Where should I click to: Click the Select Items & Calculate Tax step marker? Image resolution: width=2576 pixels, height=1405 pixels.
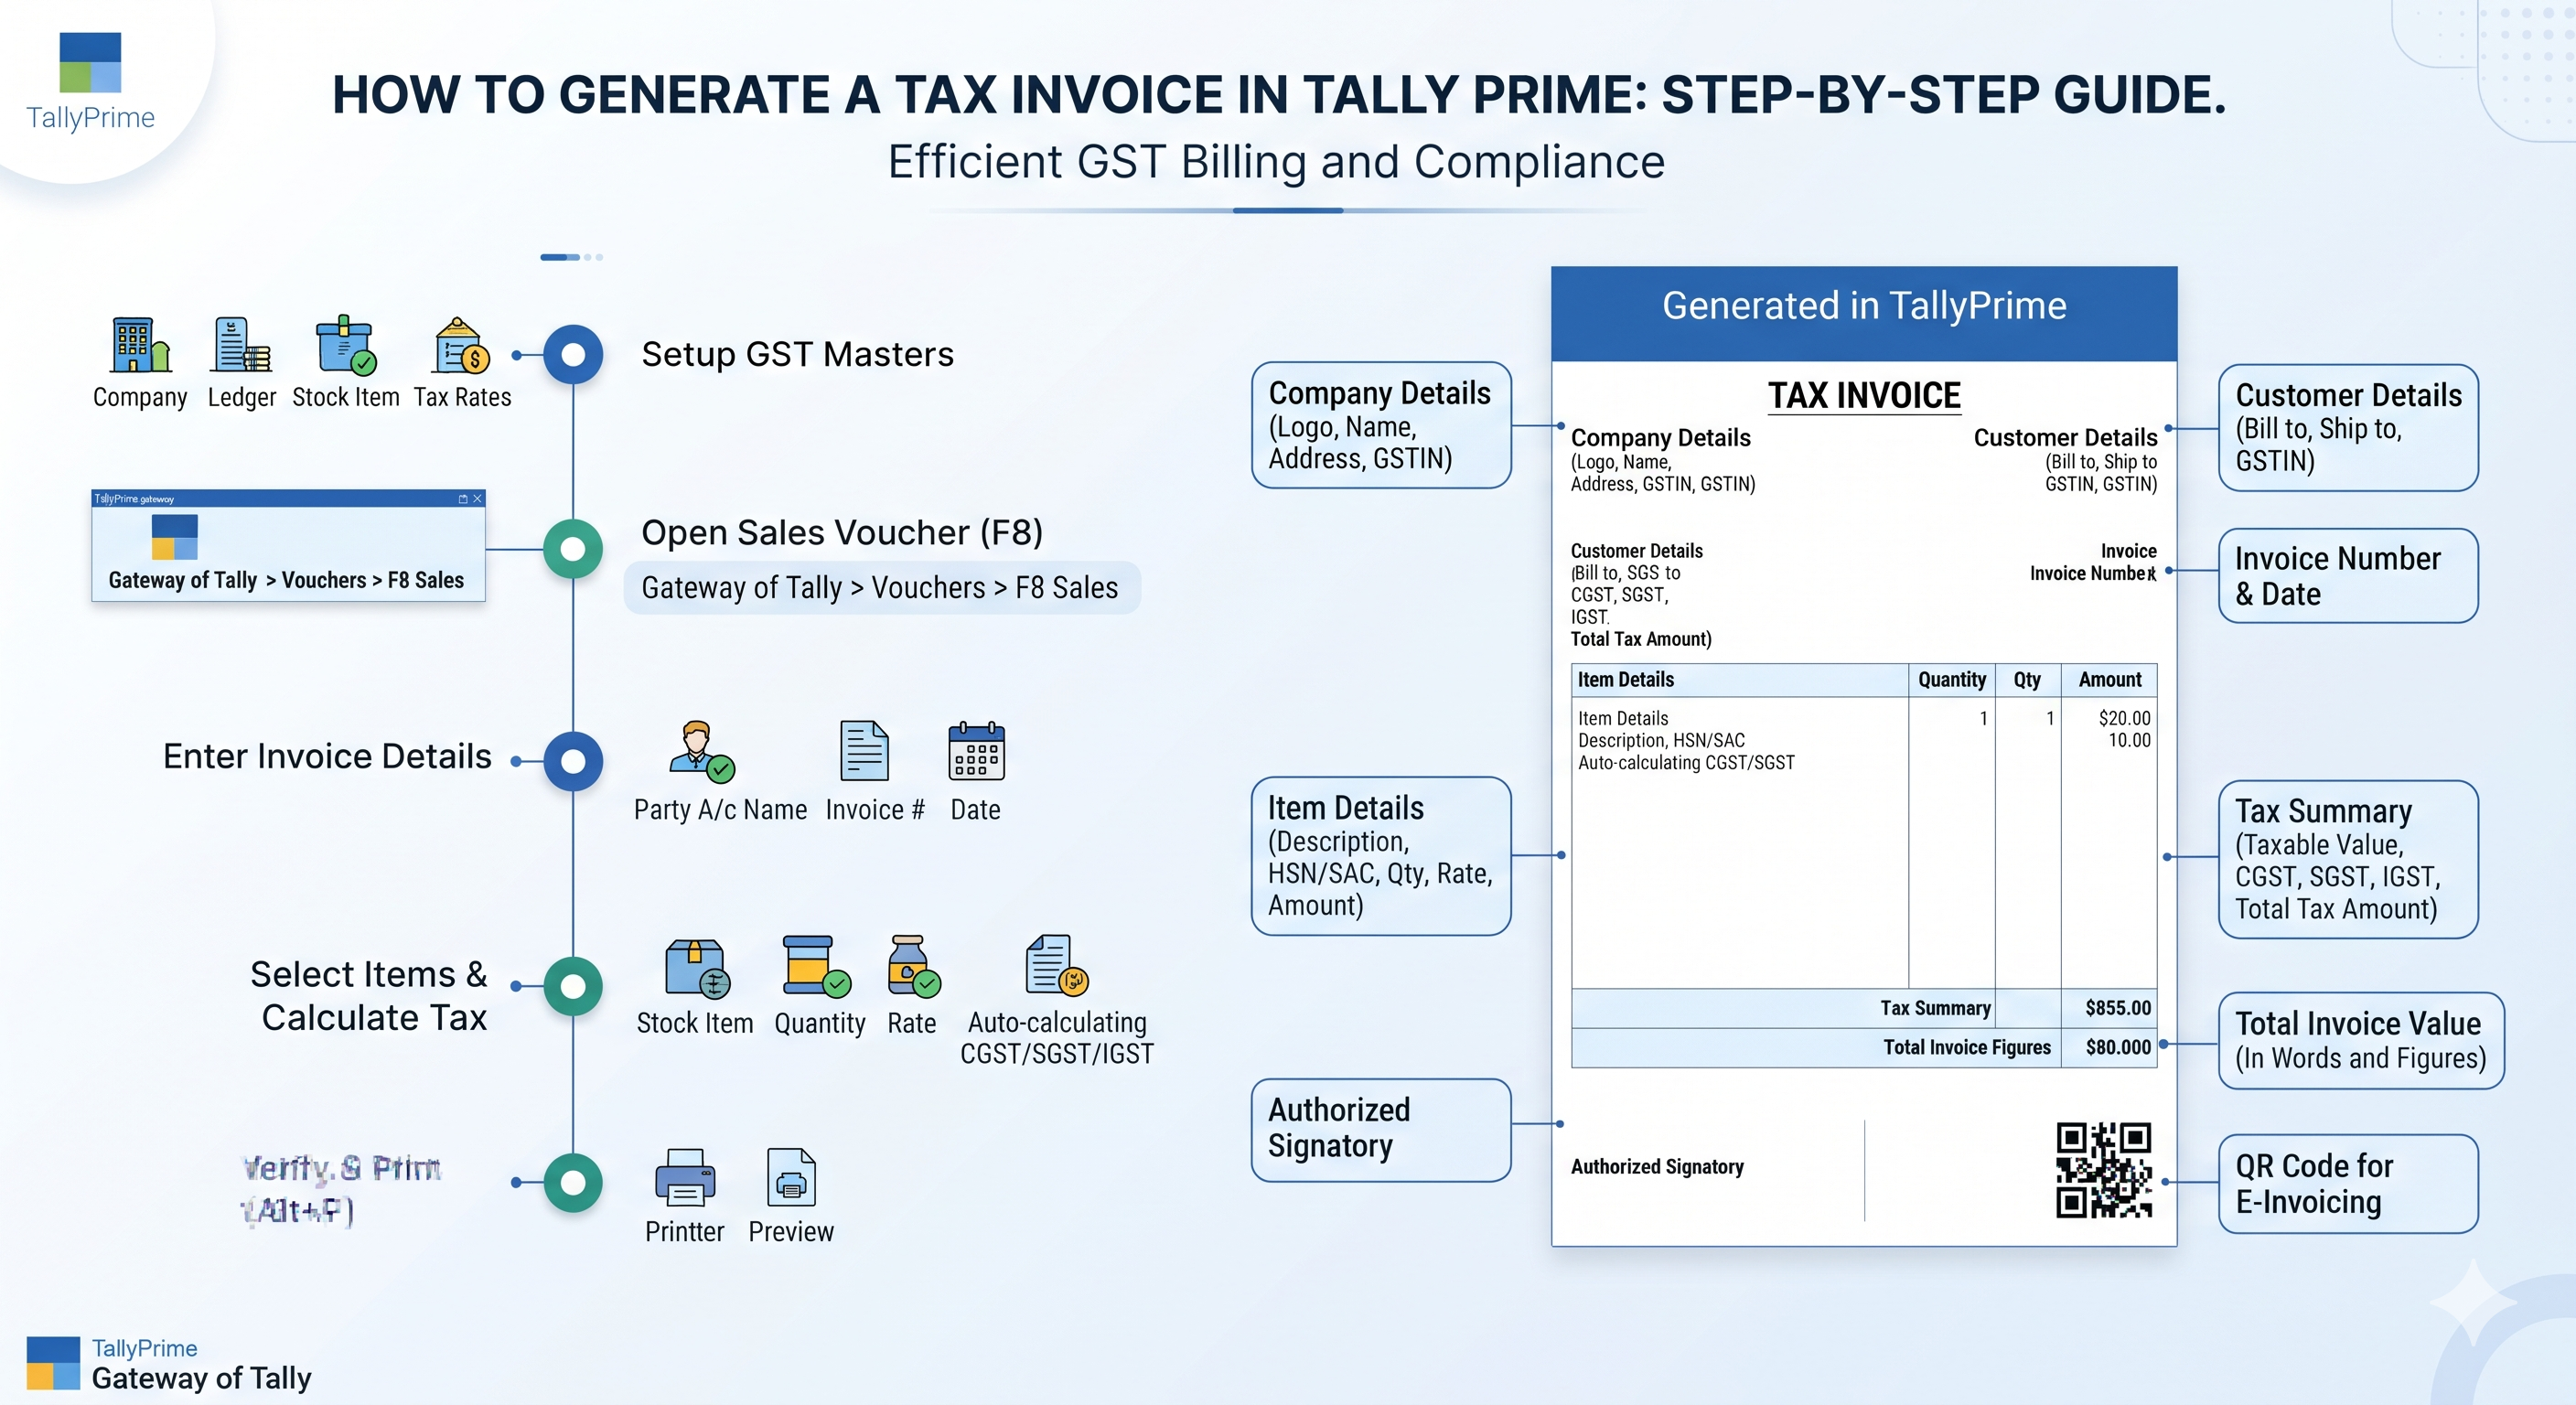(x=573, y=986)
